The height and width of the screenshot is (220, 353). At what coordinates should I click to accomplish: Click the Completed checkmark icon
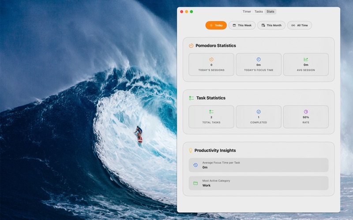(259, 112)
